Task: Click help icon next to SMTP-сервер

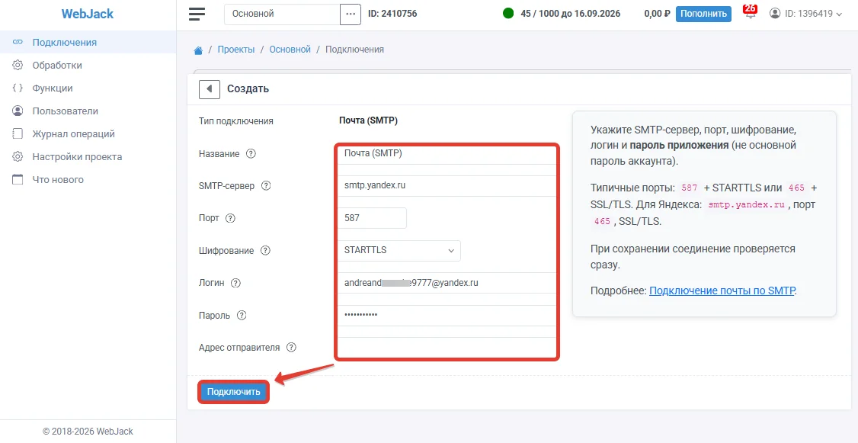Action: pyautogui.click(x=266, y=185)
